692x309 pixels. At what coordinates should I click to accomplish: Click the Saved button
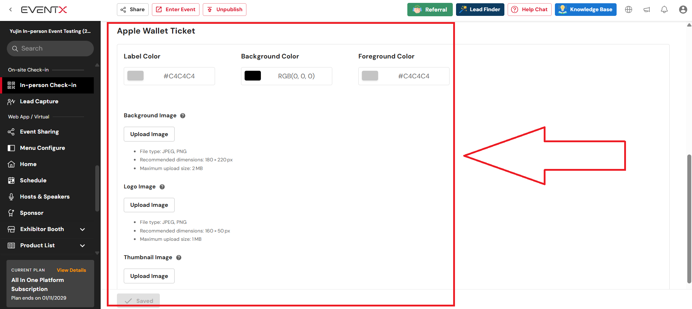(x=138, y=301)
